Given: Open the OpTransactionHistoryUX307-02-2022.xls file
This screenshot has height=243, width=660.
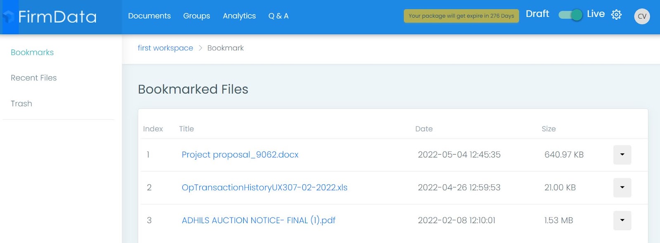Looking at the screenshot, I should pos(264,188).
